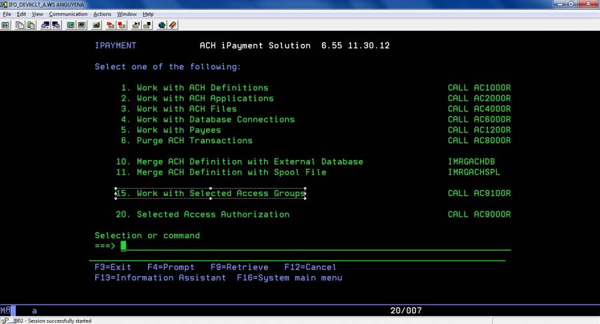This screenshot has width=600, height=324.
Task: Open Display setup from the toolbar
Action: 71,25
